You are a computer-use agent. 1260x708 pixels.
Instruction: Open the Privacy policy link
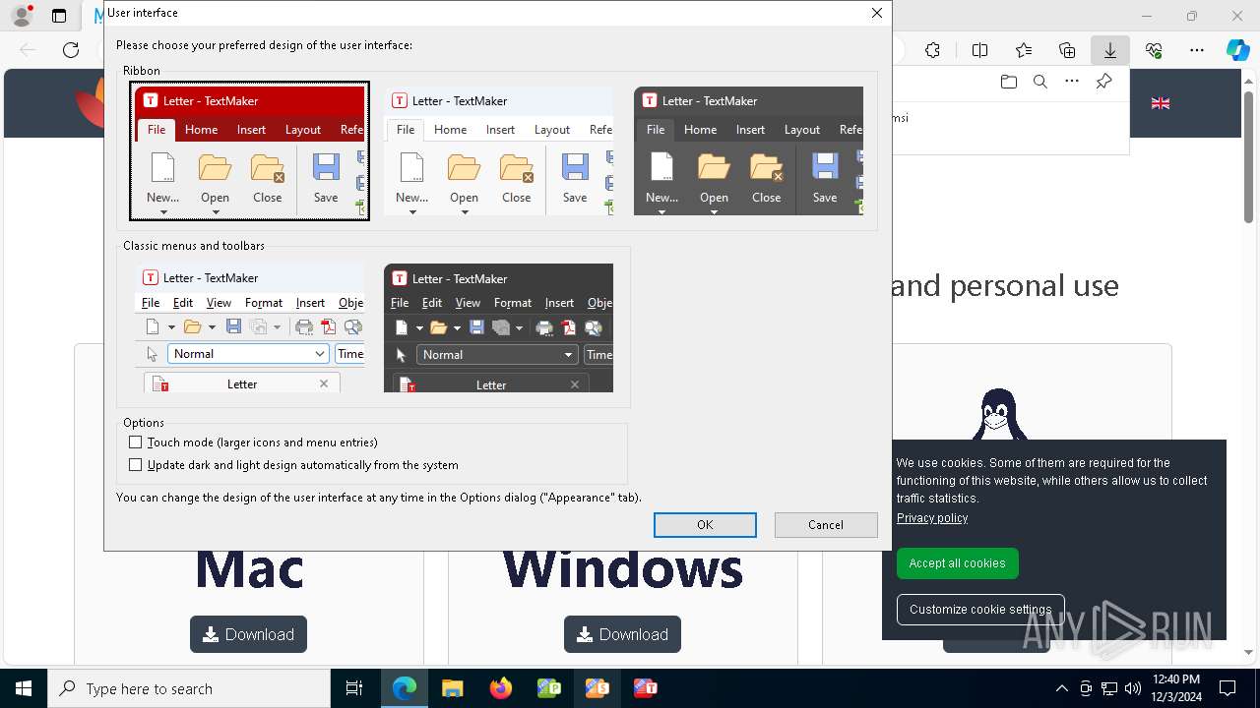[x=932, y=518]
